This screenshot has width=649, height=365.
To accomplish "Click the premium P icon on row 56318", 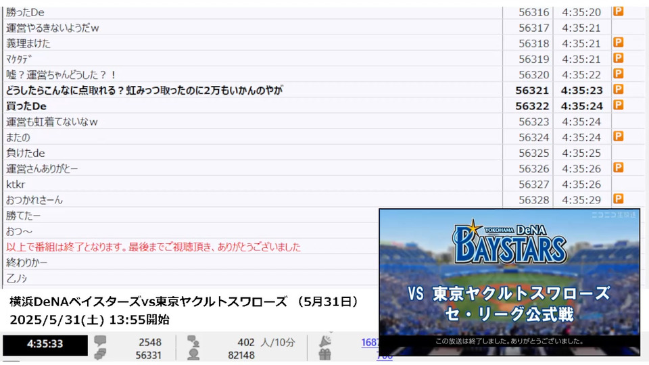I will (619, 43).
